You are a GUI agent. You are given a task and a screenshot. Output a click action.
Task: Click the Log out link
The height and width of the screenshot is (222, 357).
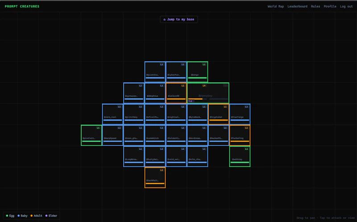pos(346,6)
